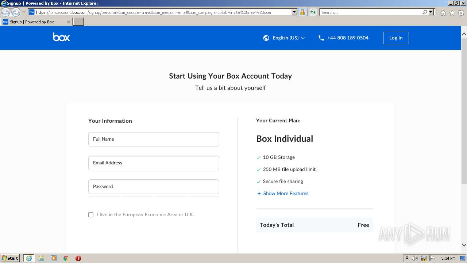The height and width of the screenshot is (263, 467).
Task: Click the search magnifier icon
Action: click(425, 12)
